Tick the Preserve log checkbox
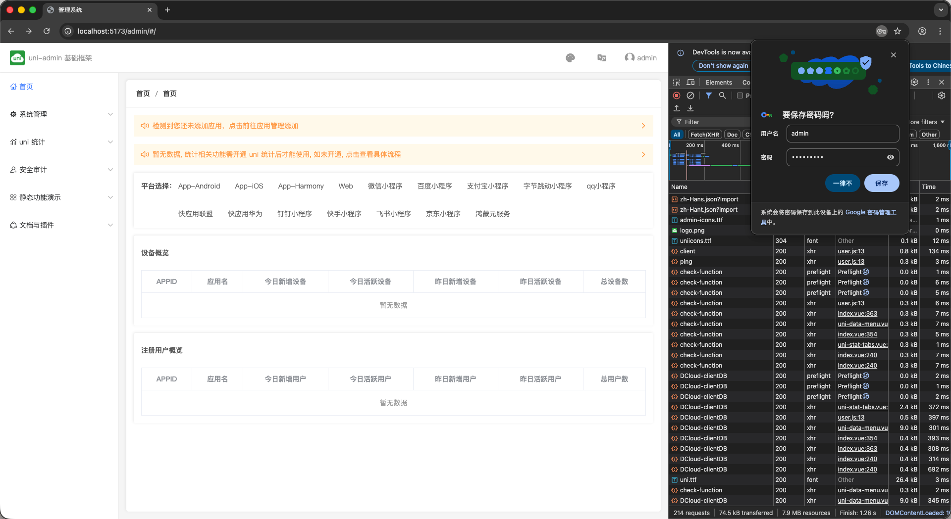 740,95
